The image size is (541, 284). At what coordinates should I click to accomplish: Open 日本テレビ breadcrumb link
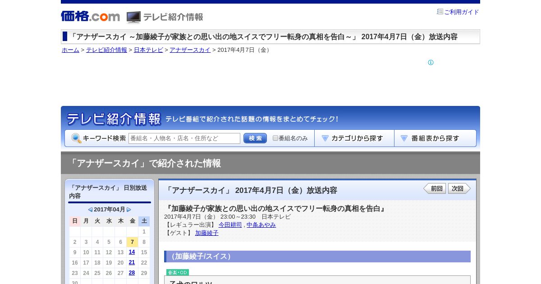[148, 50]
